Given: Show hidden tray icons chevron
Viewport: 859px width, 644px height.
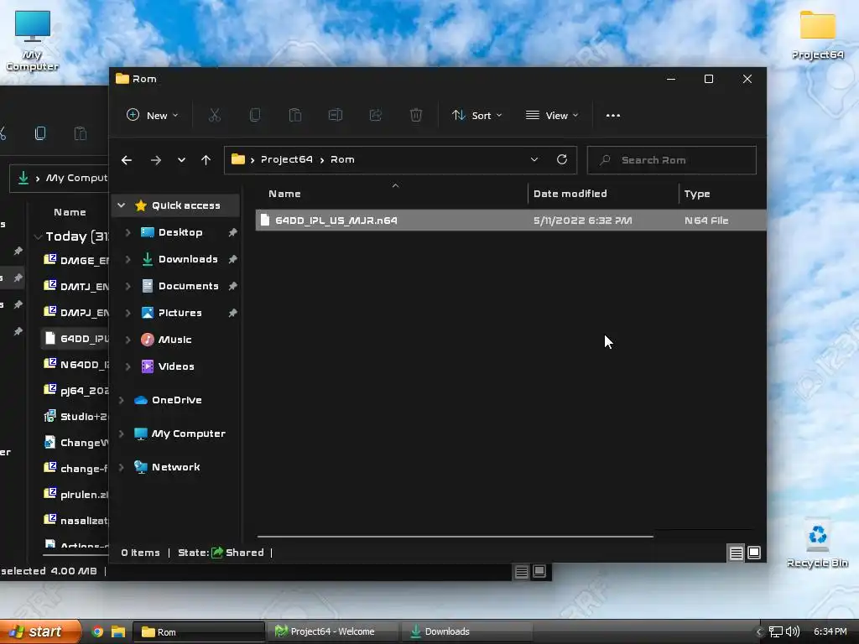Looking at the screenshot, I should [x=759, y=632].
